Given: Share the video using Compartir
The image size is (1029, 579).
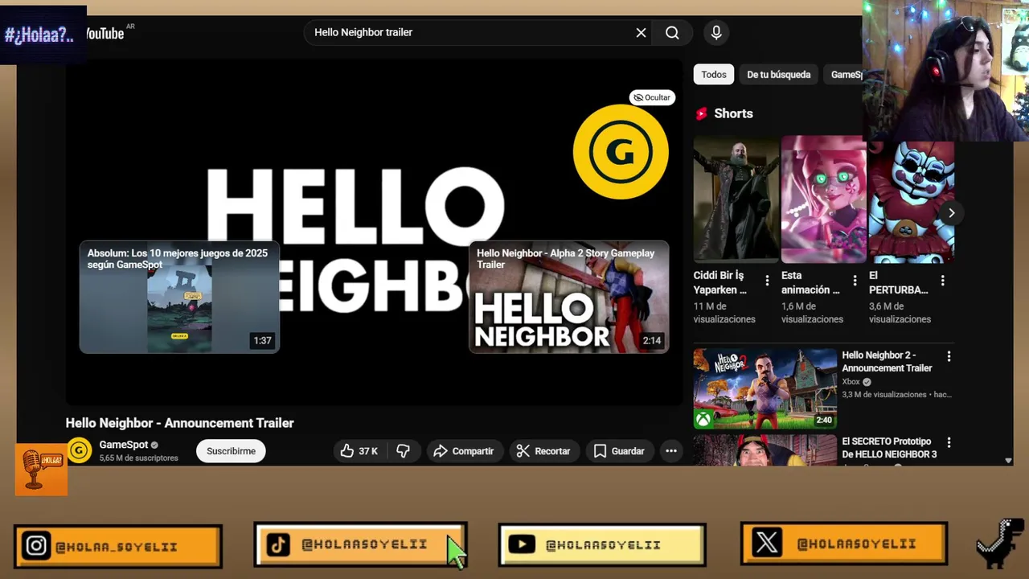Looking at the screenshot, I should 464,451.
